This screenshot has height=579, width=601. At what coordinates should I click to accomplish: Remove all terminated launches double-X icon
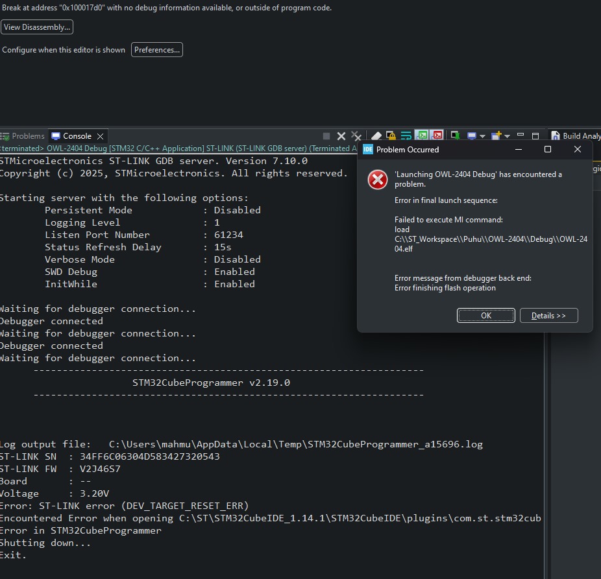click(x=356, y=136)
